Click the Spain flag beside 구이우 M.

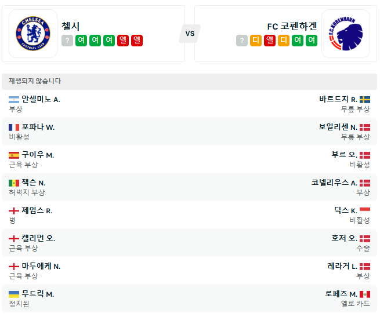point(14,155)
